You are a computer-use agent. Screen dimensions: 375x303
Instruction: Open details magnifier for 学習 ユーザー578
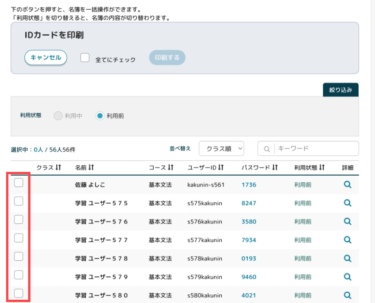click(x=347, y=259)
